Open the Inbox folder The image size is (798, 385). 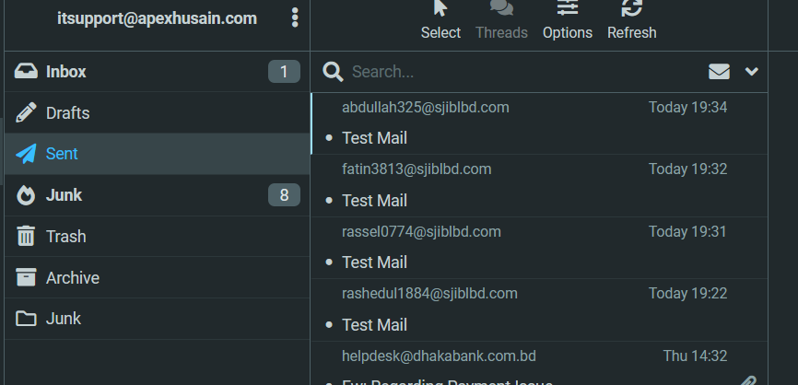66,72
